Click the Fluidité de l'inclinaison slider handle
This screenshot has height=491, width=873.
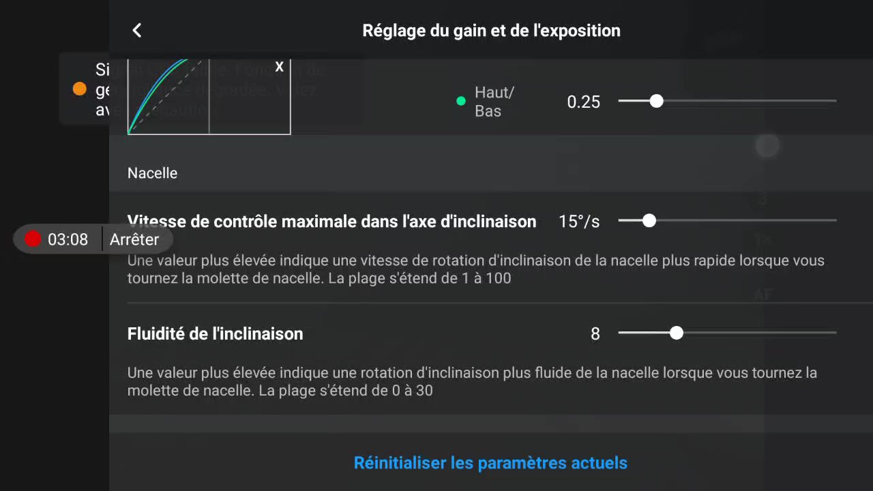click(676, 333)
